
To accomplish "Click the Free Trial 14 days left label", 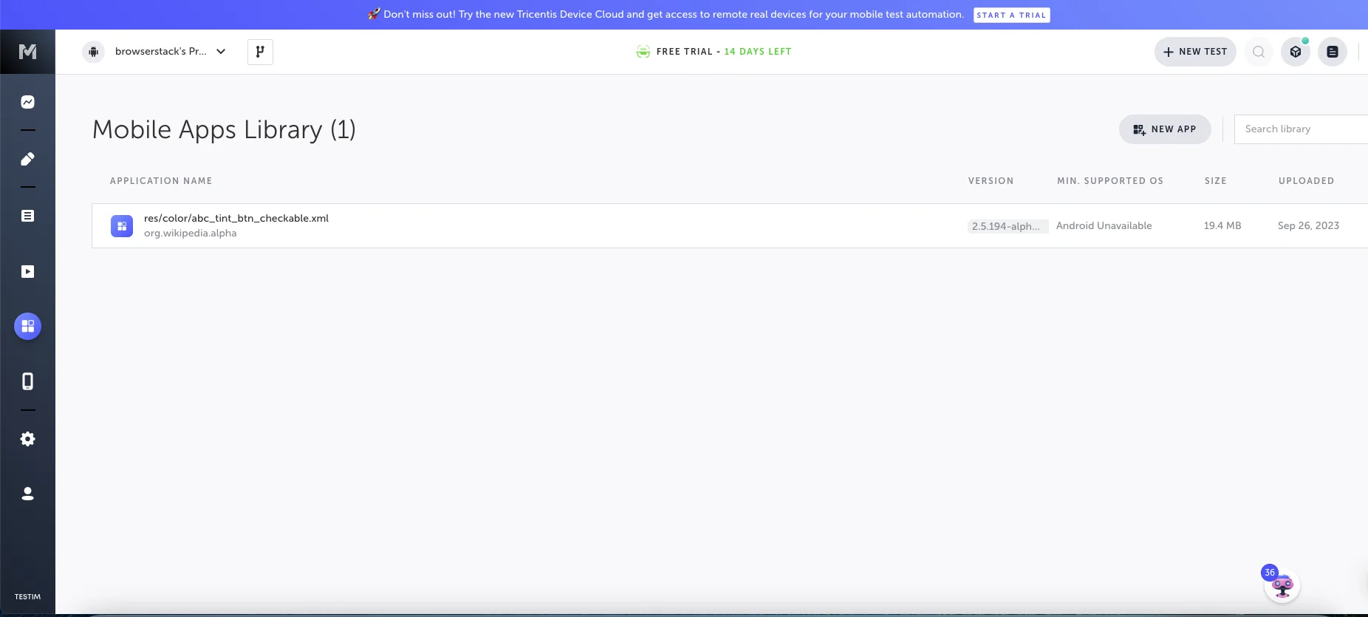I will [724, 52].
